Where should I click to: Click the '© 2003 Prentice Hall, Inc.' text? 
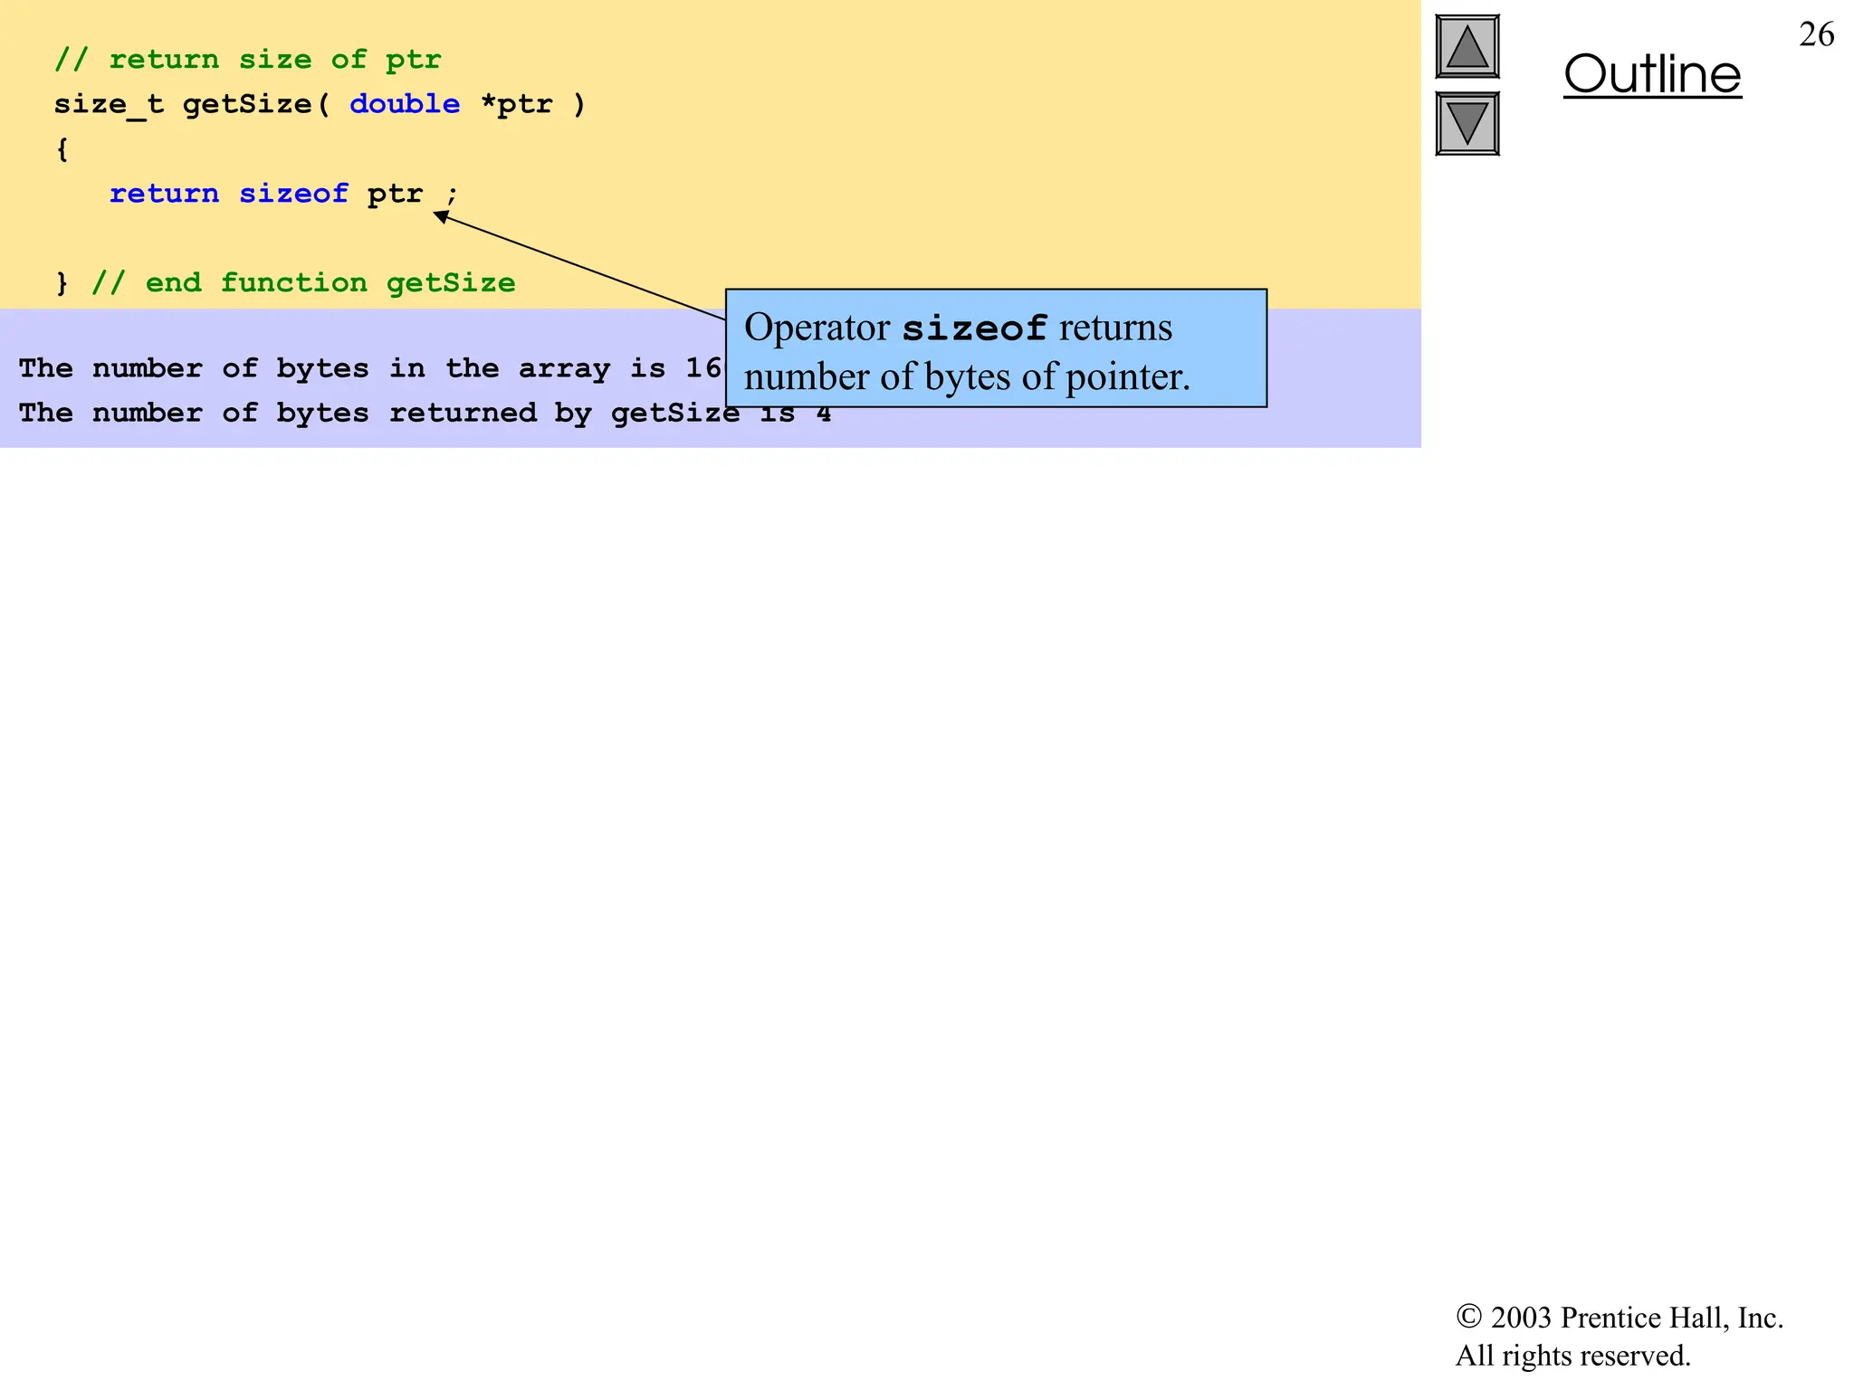click(x=1620, y=1318)
